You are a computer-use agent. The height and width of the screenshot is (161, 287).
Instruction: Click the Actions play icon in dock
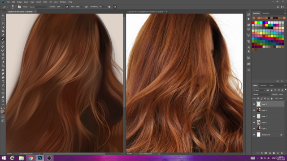pyautogui.click(x=248, y=19)
